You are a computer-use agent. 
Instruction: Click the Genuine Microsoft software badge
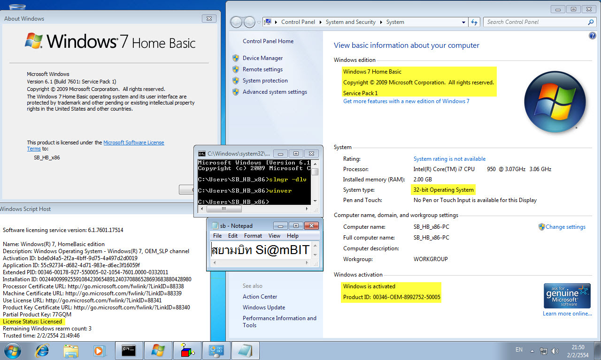coord(567,295)
